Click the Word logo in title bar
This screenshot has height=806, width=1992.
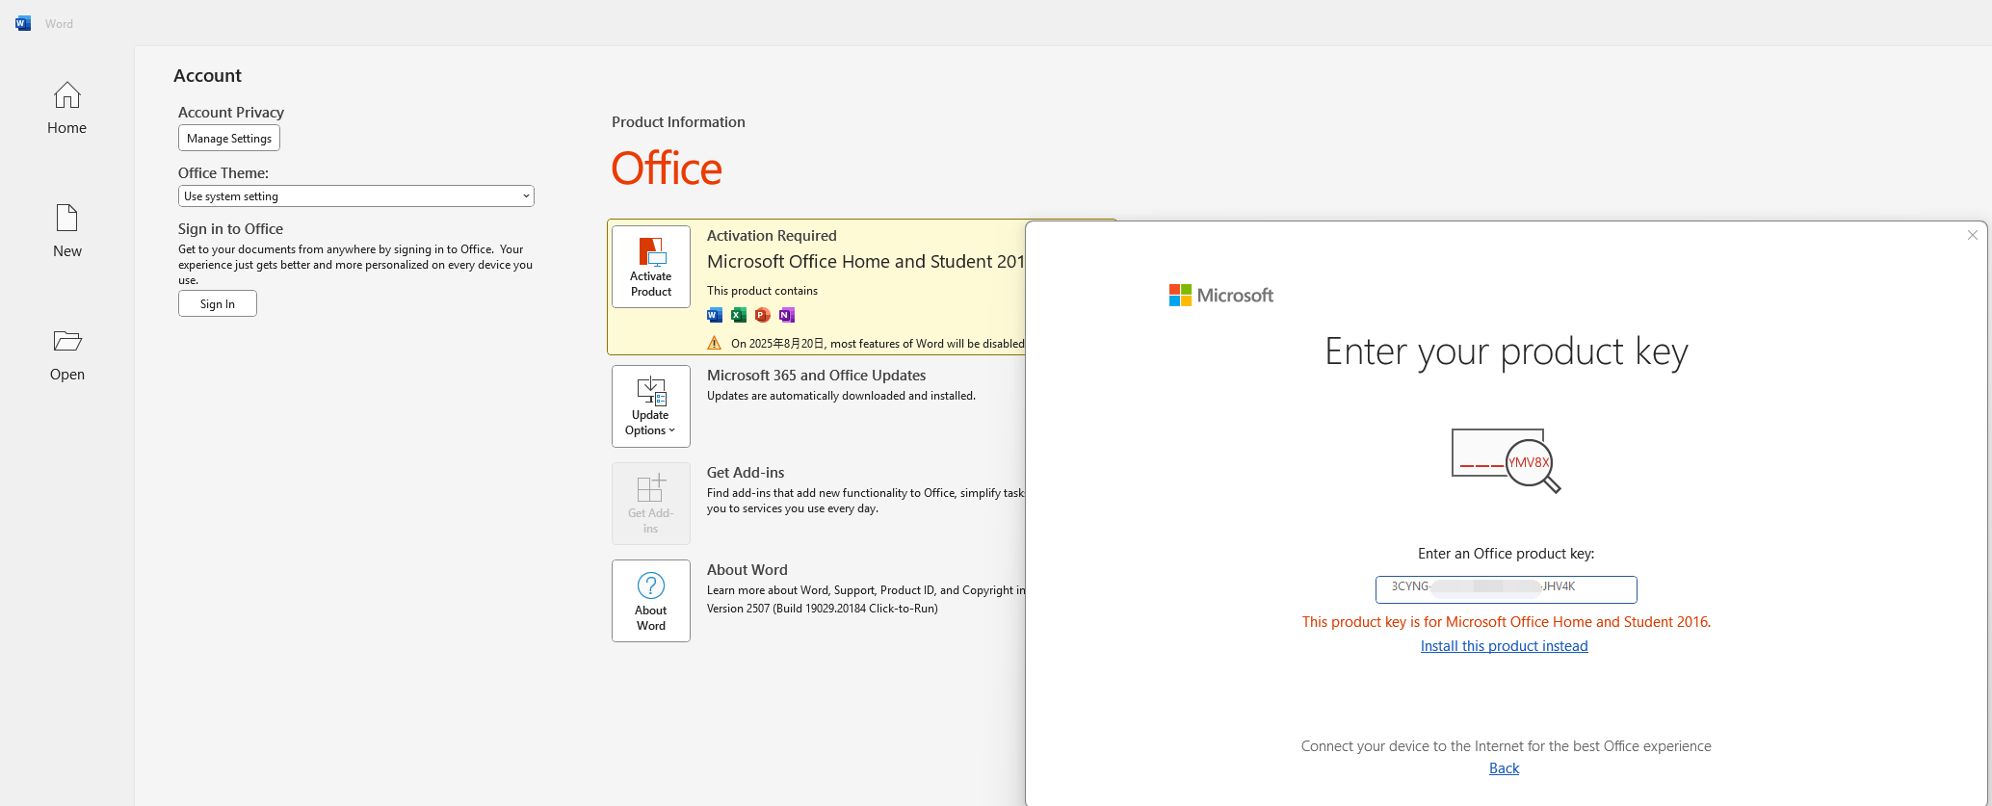pyautogui.click(x=23, y=23)
